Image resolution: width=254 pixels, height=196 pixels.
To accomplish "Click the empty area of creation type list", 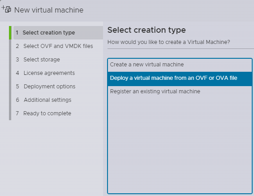I will click(x=180, y=144).
